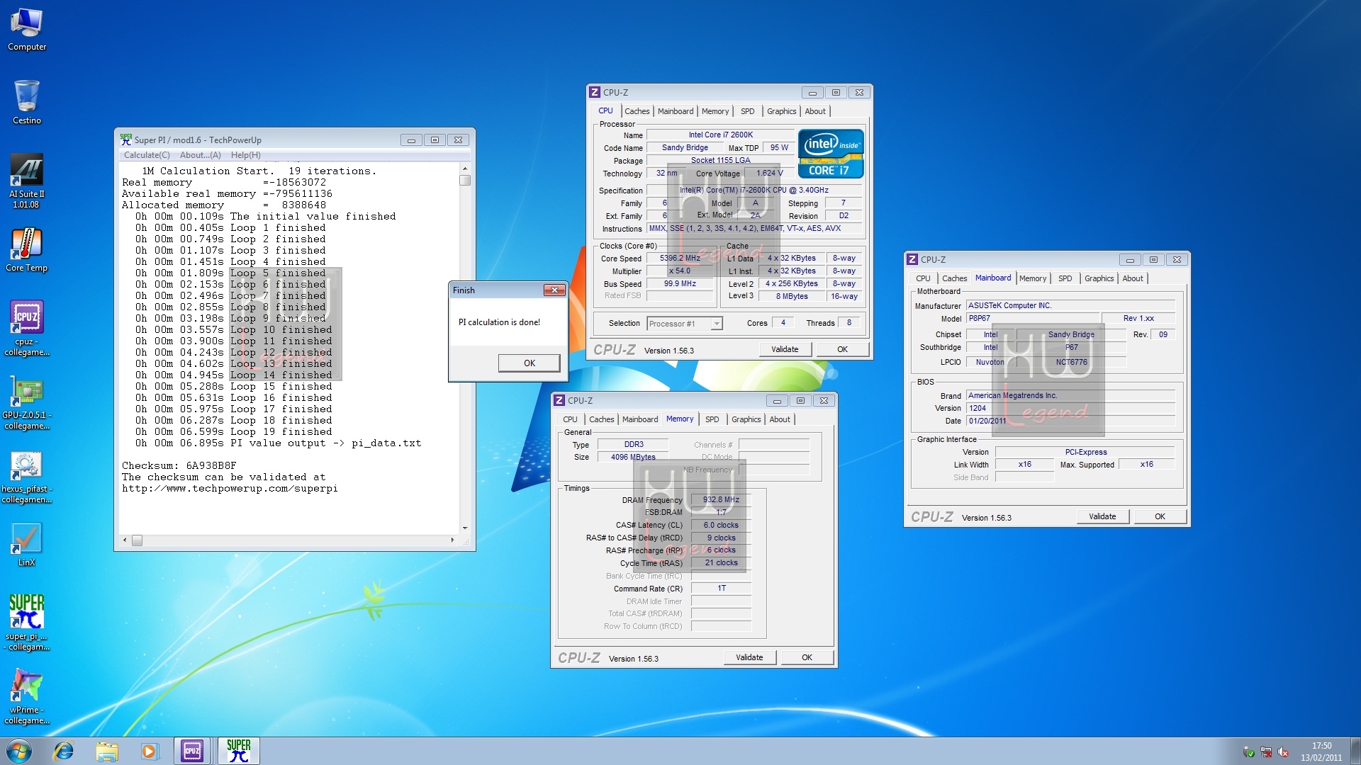The image size is (1361, 765).
Task: Click the P8P67 model field
Action: point(1033,319)
